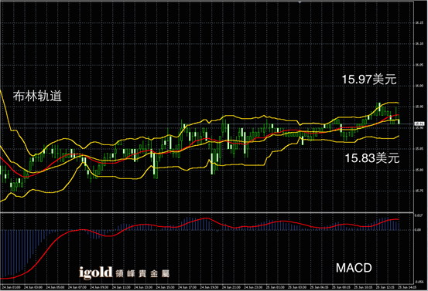Click the 25 Jun 01:00 time axis label
Viewport: 428px width, 291px height.
276,287
